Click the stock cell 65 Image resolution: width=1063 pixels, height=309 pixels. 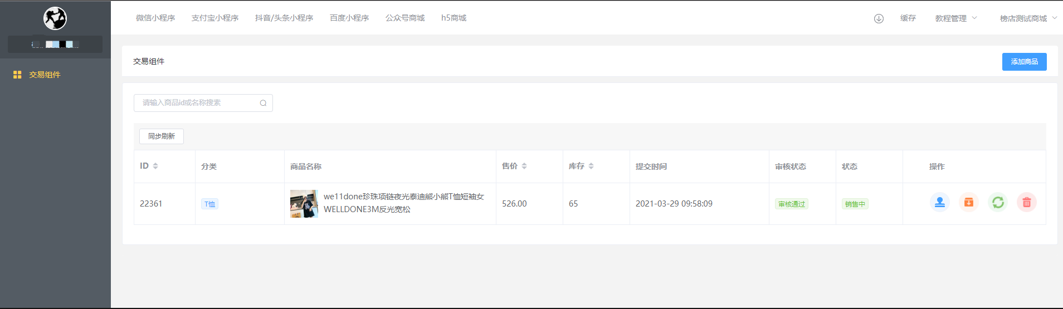click(573, 204)
